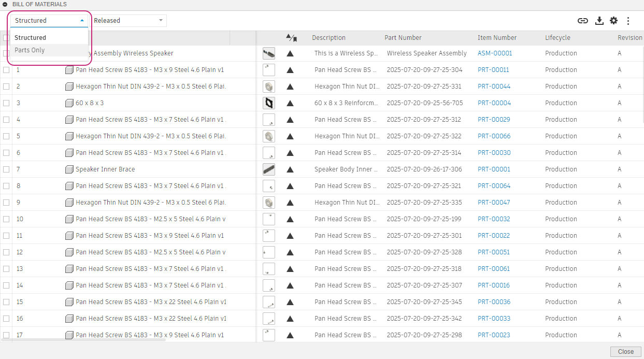
Task: Click the Close button
Action: click(x=625, y=351)
